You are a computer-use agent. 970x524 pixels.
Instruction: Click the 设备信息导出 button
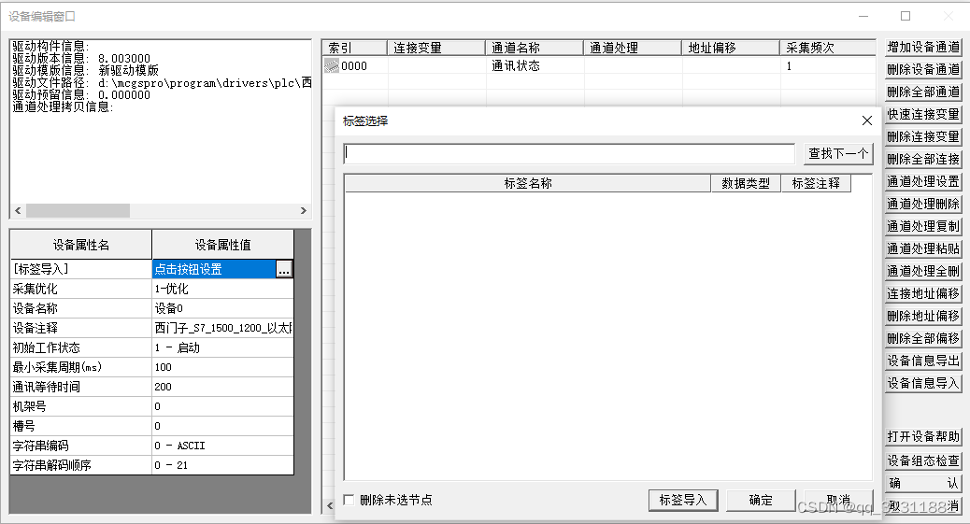[923, 361]
